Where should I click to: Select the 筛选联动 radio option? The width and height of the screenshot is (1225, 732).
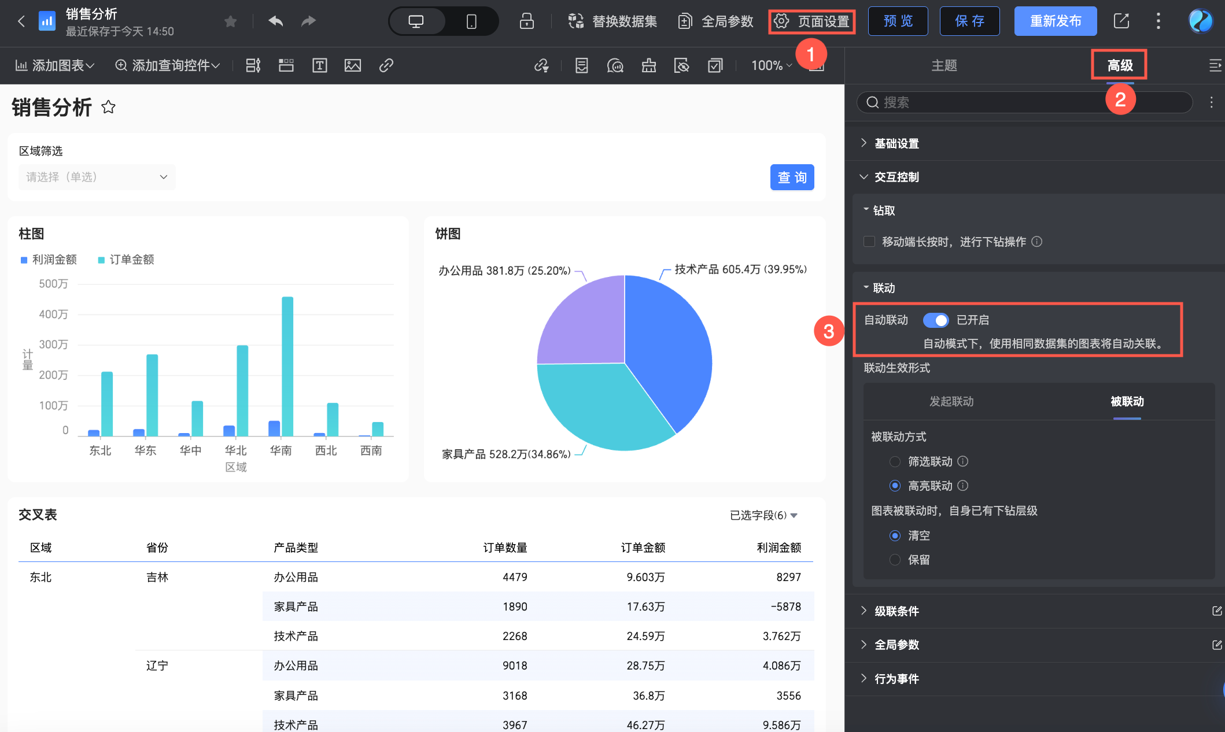pos(895,461)
